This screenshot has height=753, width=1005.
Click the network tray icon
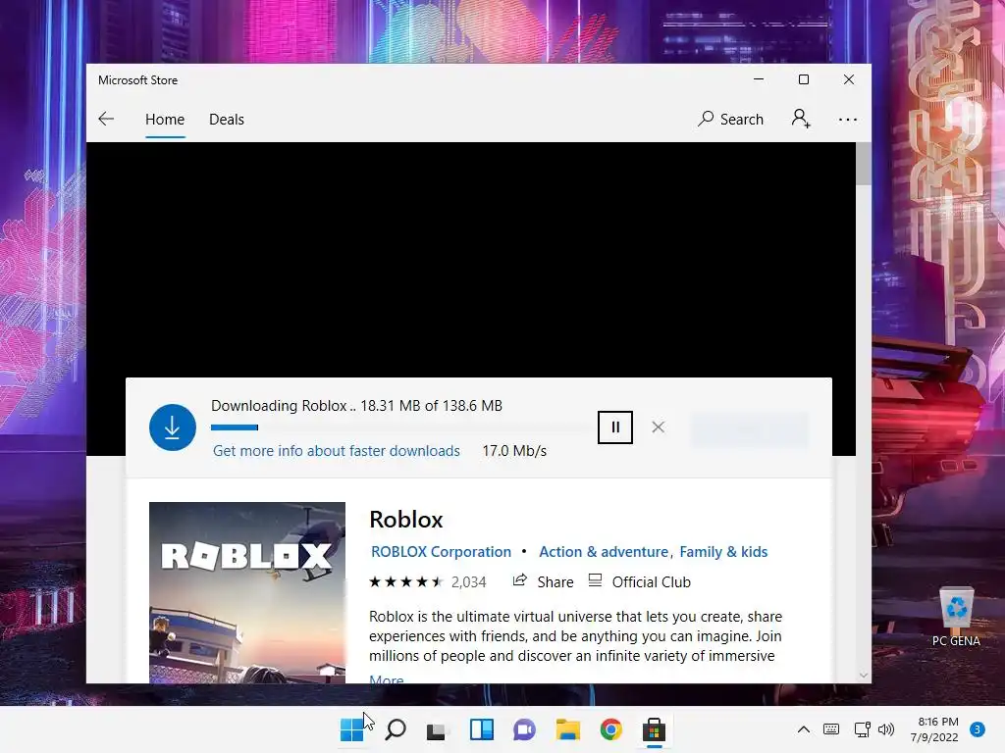click(862, 729)
